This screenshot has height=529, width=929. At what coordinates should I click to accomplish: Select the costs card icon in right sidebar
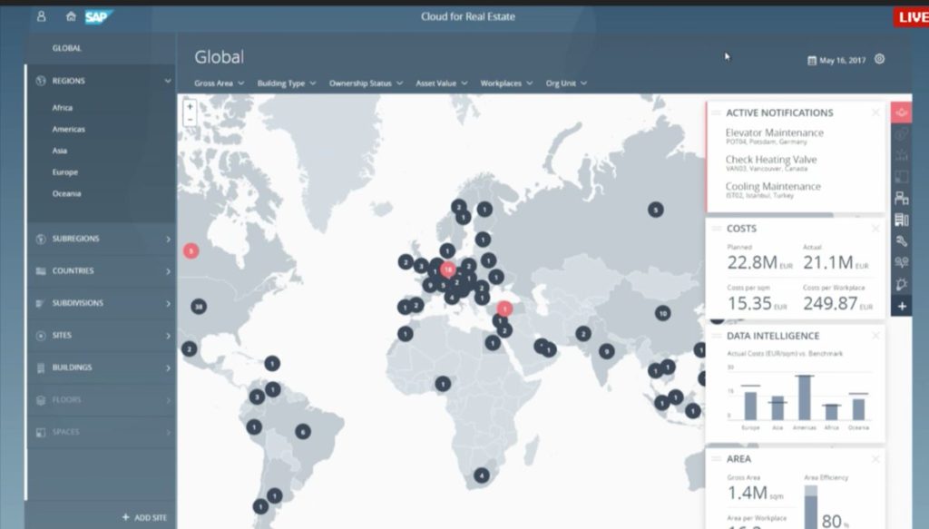point(901,134)
